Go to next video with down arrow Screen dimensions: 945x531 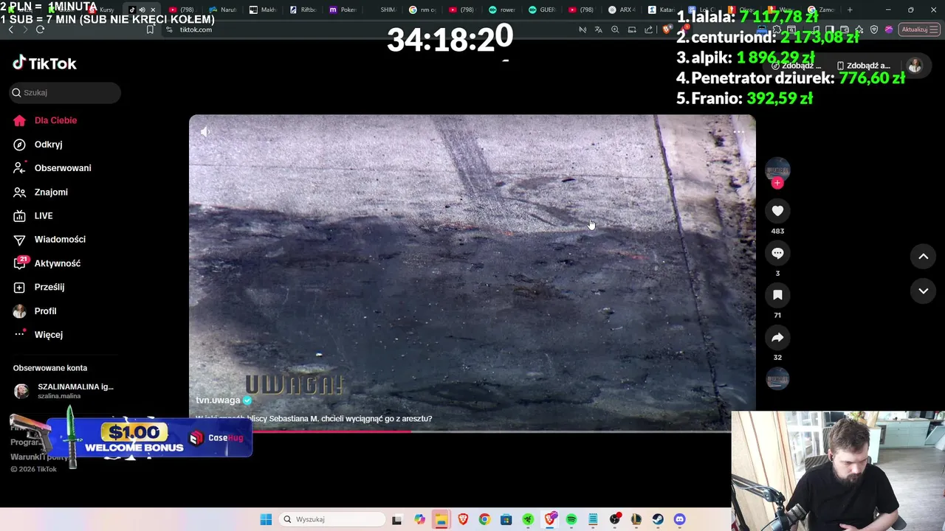click(923, 291)
